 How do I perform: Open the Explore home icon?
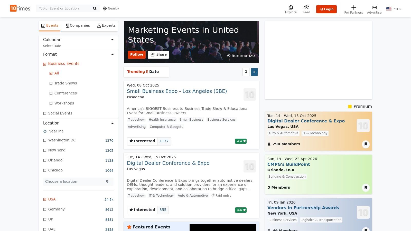[x=291, y=7]
